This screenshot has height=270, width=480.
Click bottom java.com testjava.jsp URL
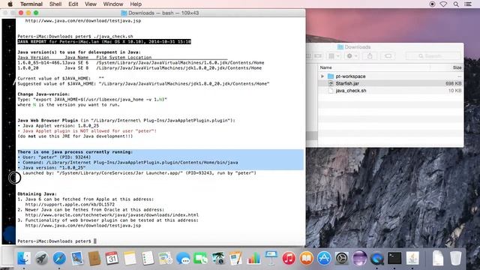pyautogui.click(x=83, y=225)
